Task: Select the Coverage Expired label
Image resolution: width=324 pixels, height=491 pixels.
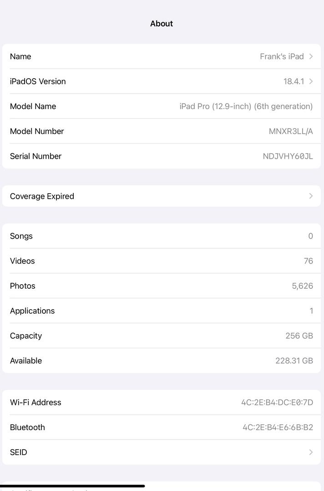Action: pos(42,196)
